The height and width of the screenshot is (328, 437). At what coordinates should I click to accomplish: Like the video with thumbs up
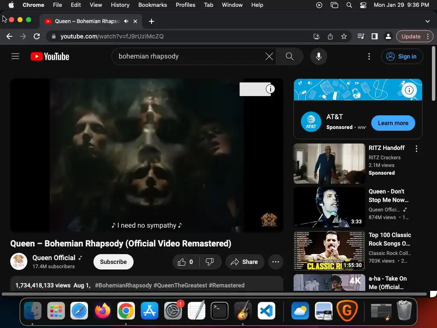(x=185, y=262)
